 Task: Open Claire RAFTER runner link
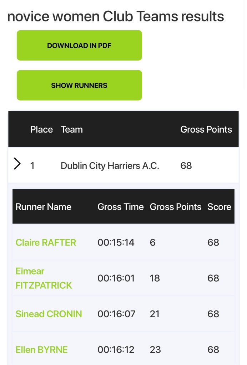click(46, 242)
